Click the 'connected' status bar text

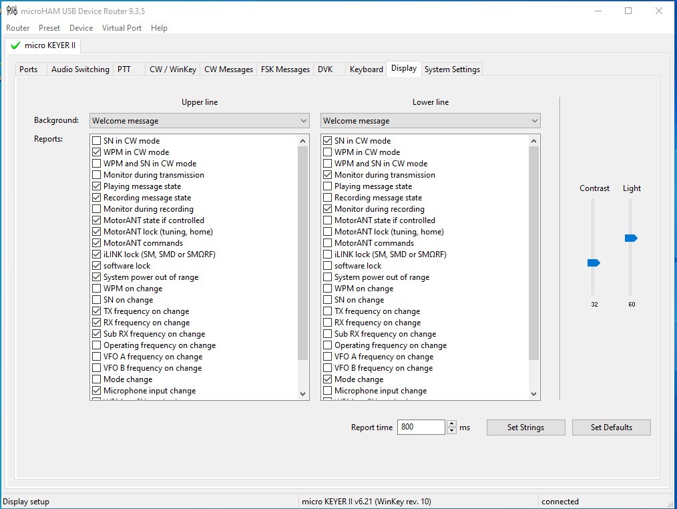click(x=560, y=501)
